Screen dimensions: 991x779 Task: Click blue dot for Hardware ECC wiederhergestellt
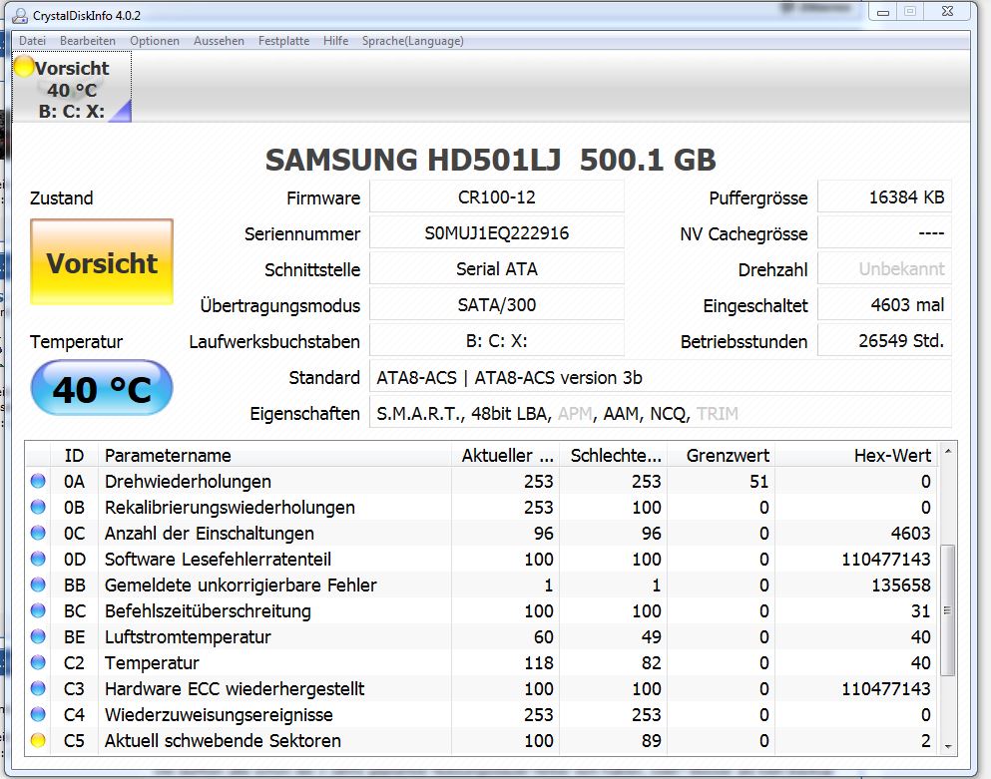coord(38,688)
